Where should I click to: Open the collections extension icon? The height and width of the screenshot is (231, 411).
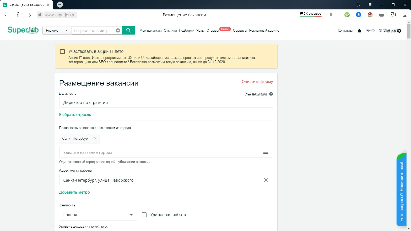coord(393,15)
